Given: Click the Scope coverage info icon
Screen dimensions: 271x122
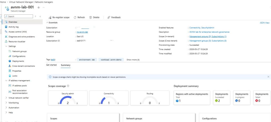Looking at the screenshot, I should click(x=68, y=86).
